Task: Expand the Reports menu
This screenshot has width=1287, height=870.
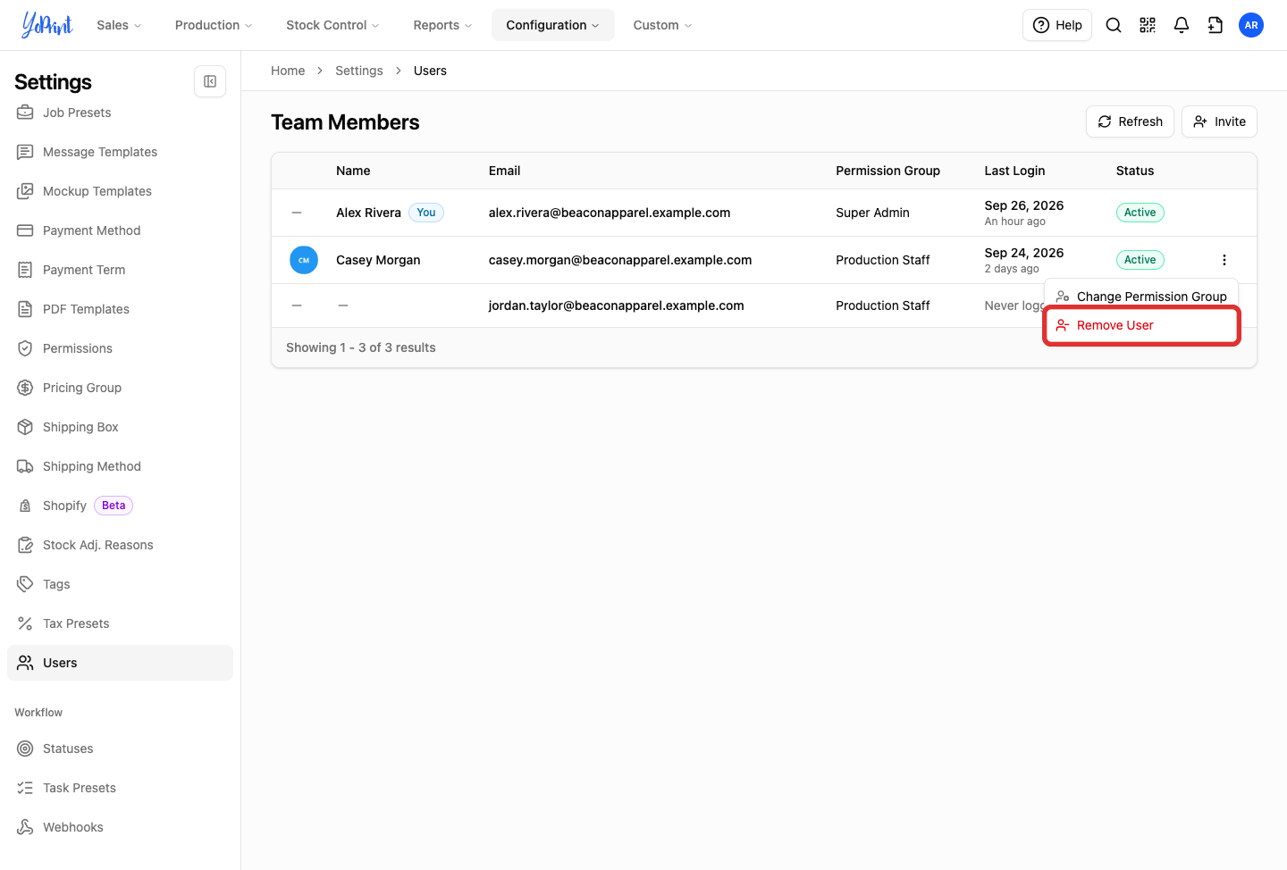Action: [x=442, y=25]
